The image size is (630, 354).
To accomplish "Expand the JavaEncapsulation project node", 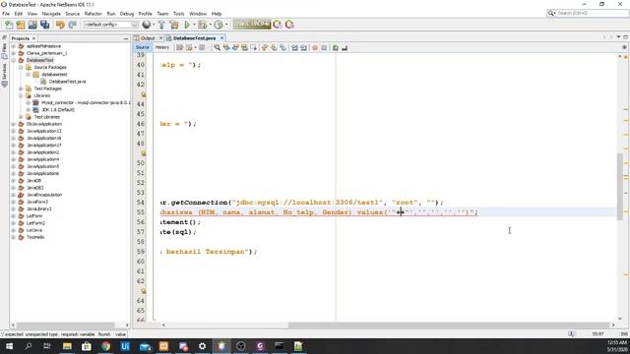I will click(x=14, y=195).
